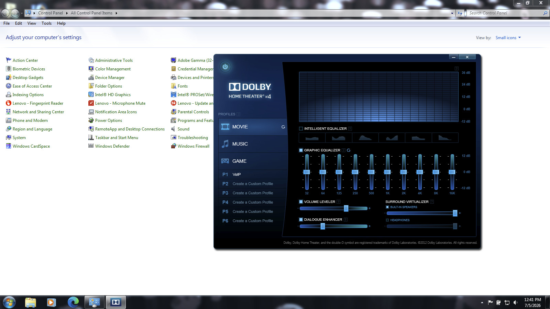The width and height of the screenshot is (550, 309).
Task: Click the Dolby power button icon
Action: tap(225, 67)
